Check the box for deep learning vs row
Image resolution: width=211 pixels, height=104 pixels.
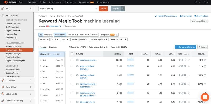click(72, 102)
